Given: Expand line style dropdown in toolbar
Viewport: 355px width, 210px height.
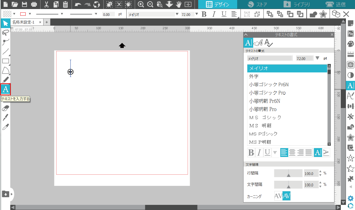Looking at the screenshot, I should [x=62, y=14].
